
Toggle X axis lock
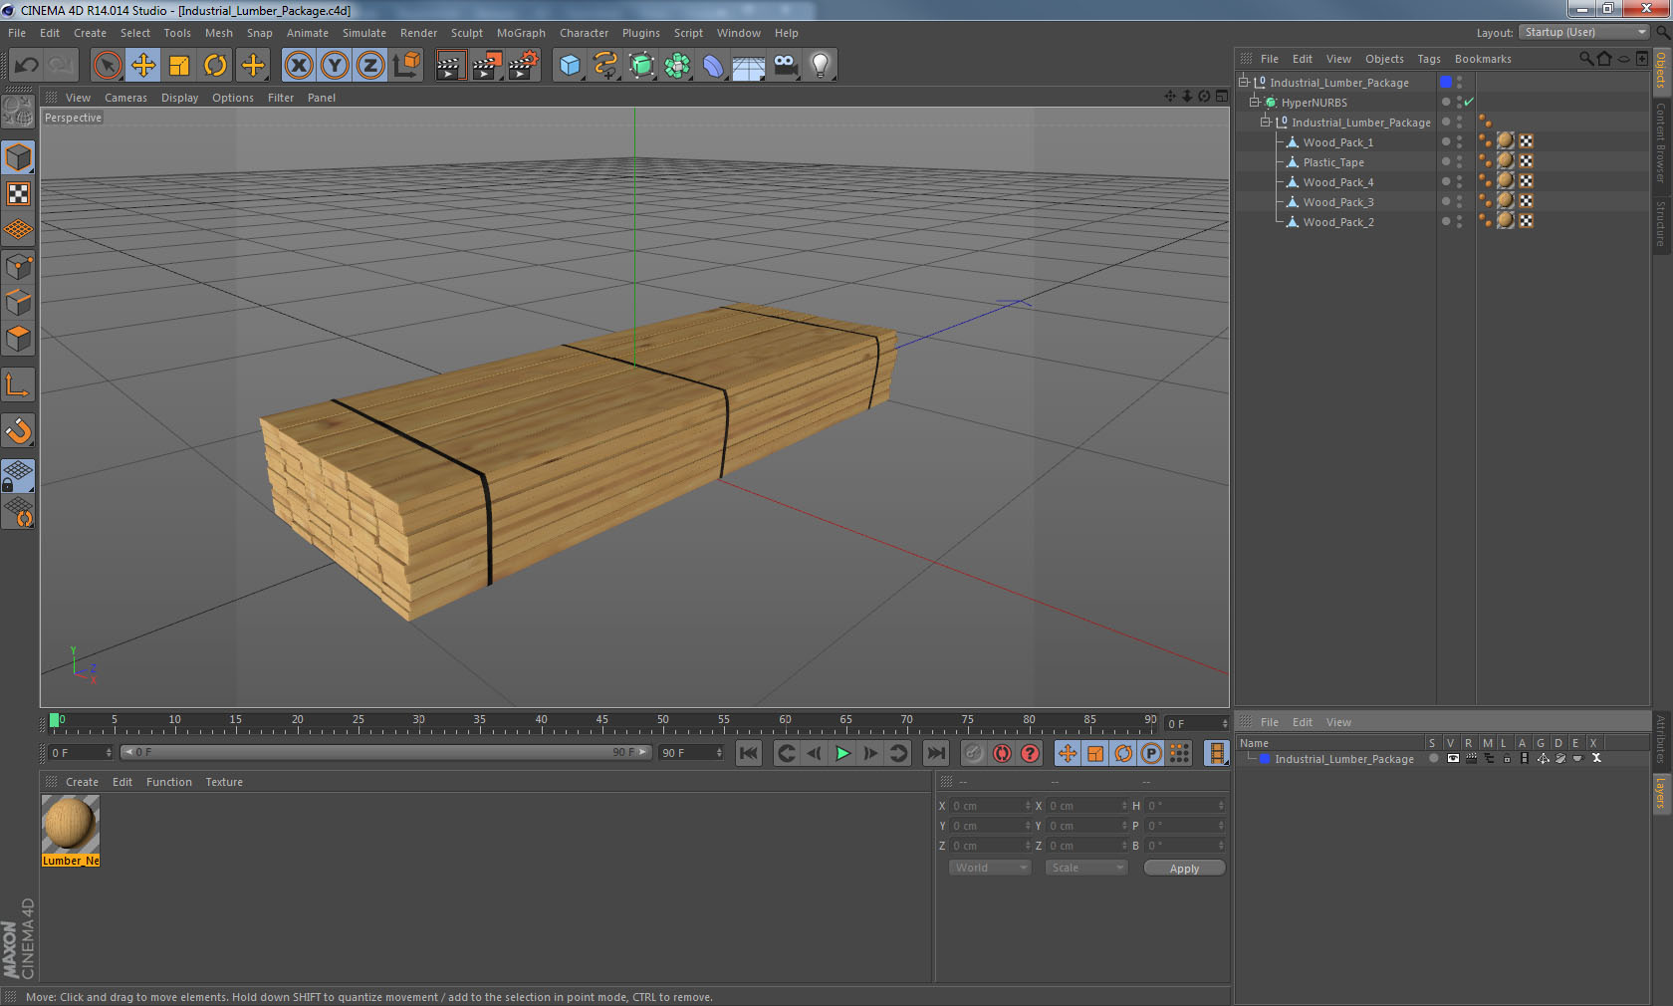click(x=298, y=66)
